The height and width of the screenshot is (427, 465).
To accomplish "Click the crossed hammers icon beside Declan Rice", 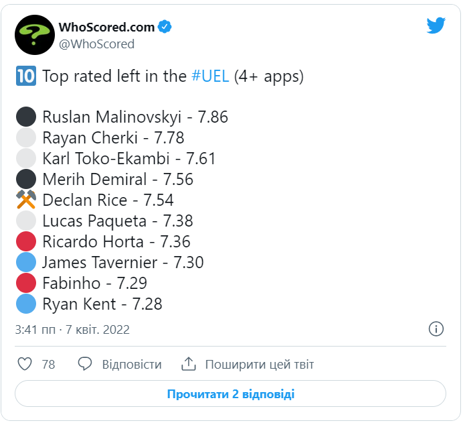I will (25, 200).
